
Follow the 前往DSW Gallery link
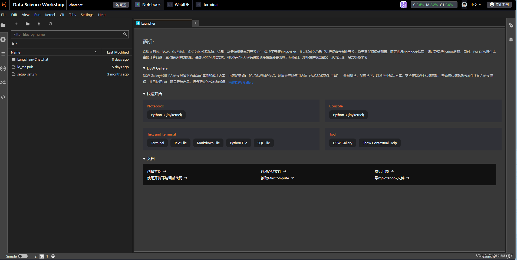tap(241, 82)
